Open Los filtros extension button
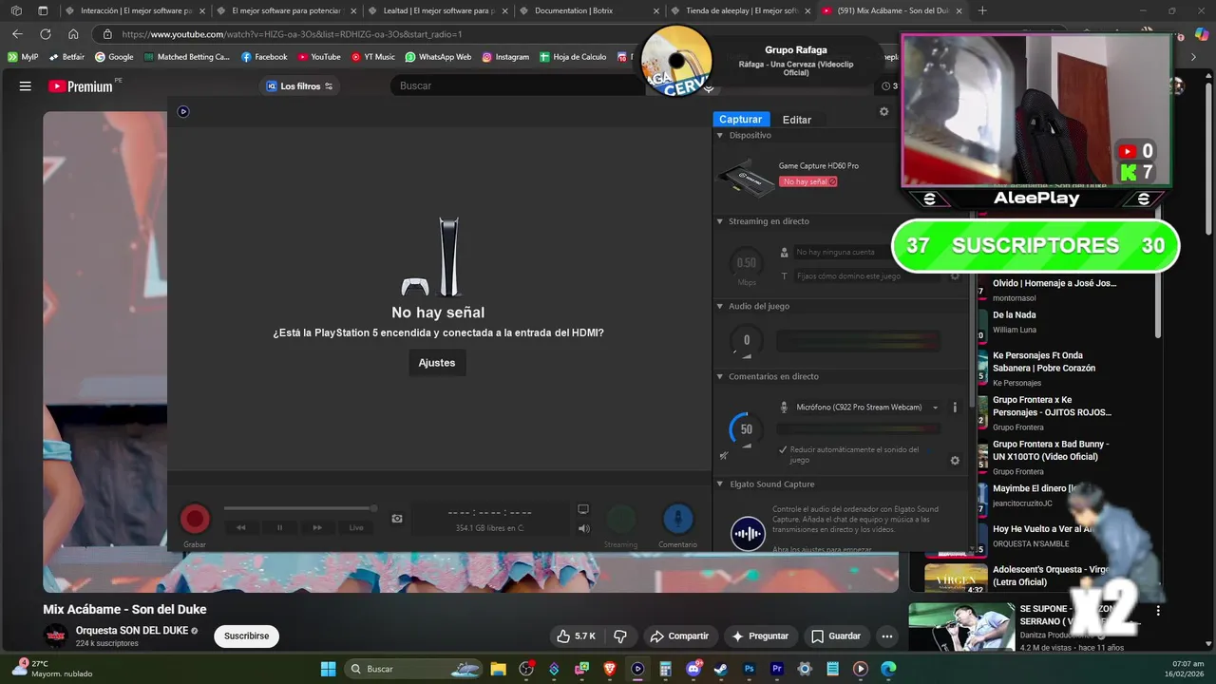 (x=299, y=85)
